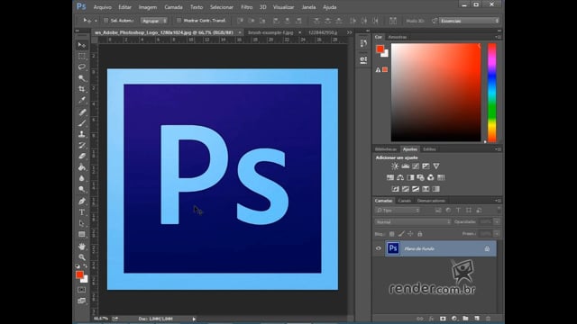Add a Brightness/Contrast adjustment
The image size is (577, 324).
pyautogui.click(x=395, y=166)
